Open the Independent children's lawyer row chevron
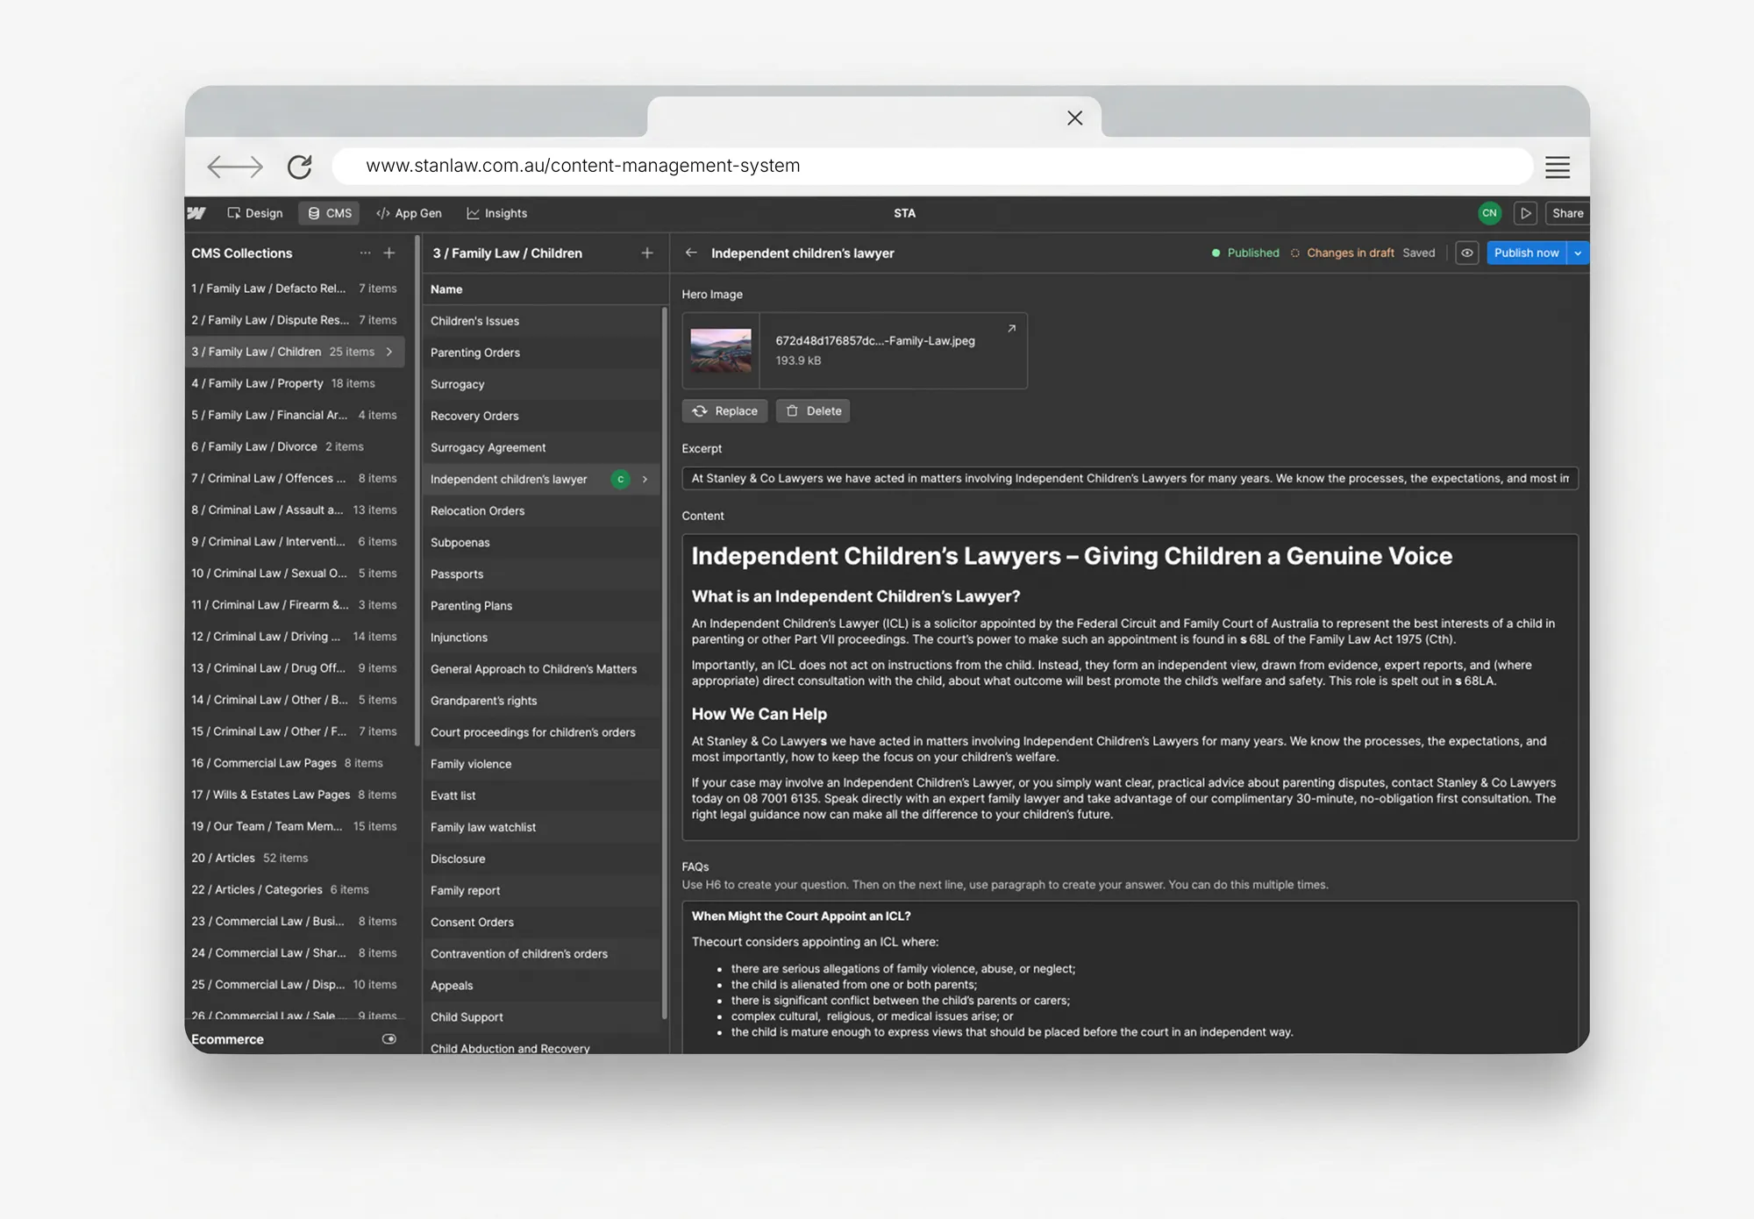 tap(645, 479)
